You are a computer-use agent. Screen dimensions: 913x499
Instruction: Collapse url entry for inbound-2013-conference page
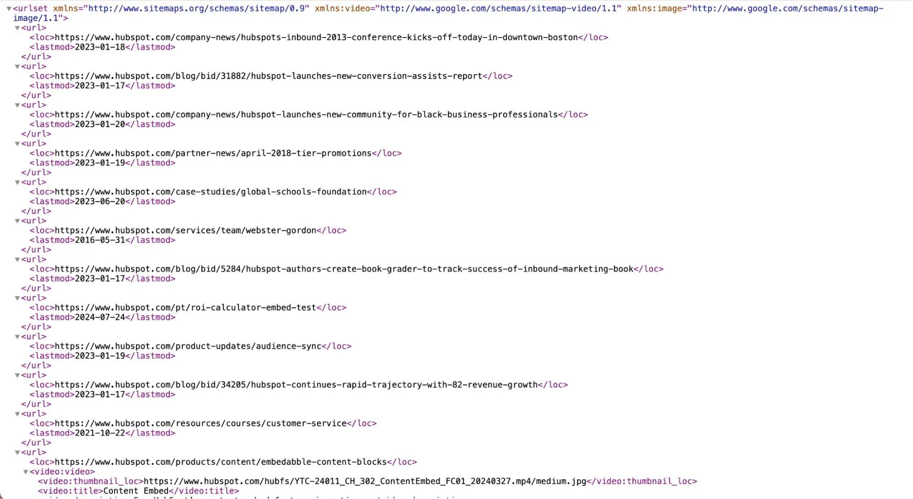pos(17,28)
